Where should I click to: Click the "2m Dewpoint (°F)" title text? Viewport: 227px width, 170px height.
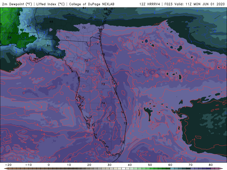[17, 4]
